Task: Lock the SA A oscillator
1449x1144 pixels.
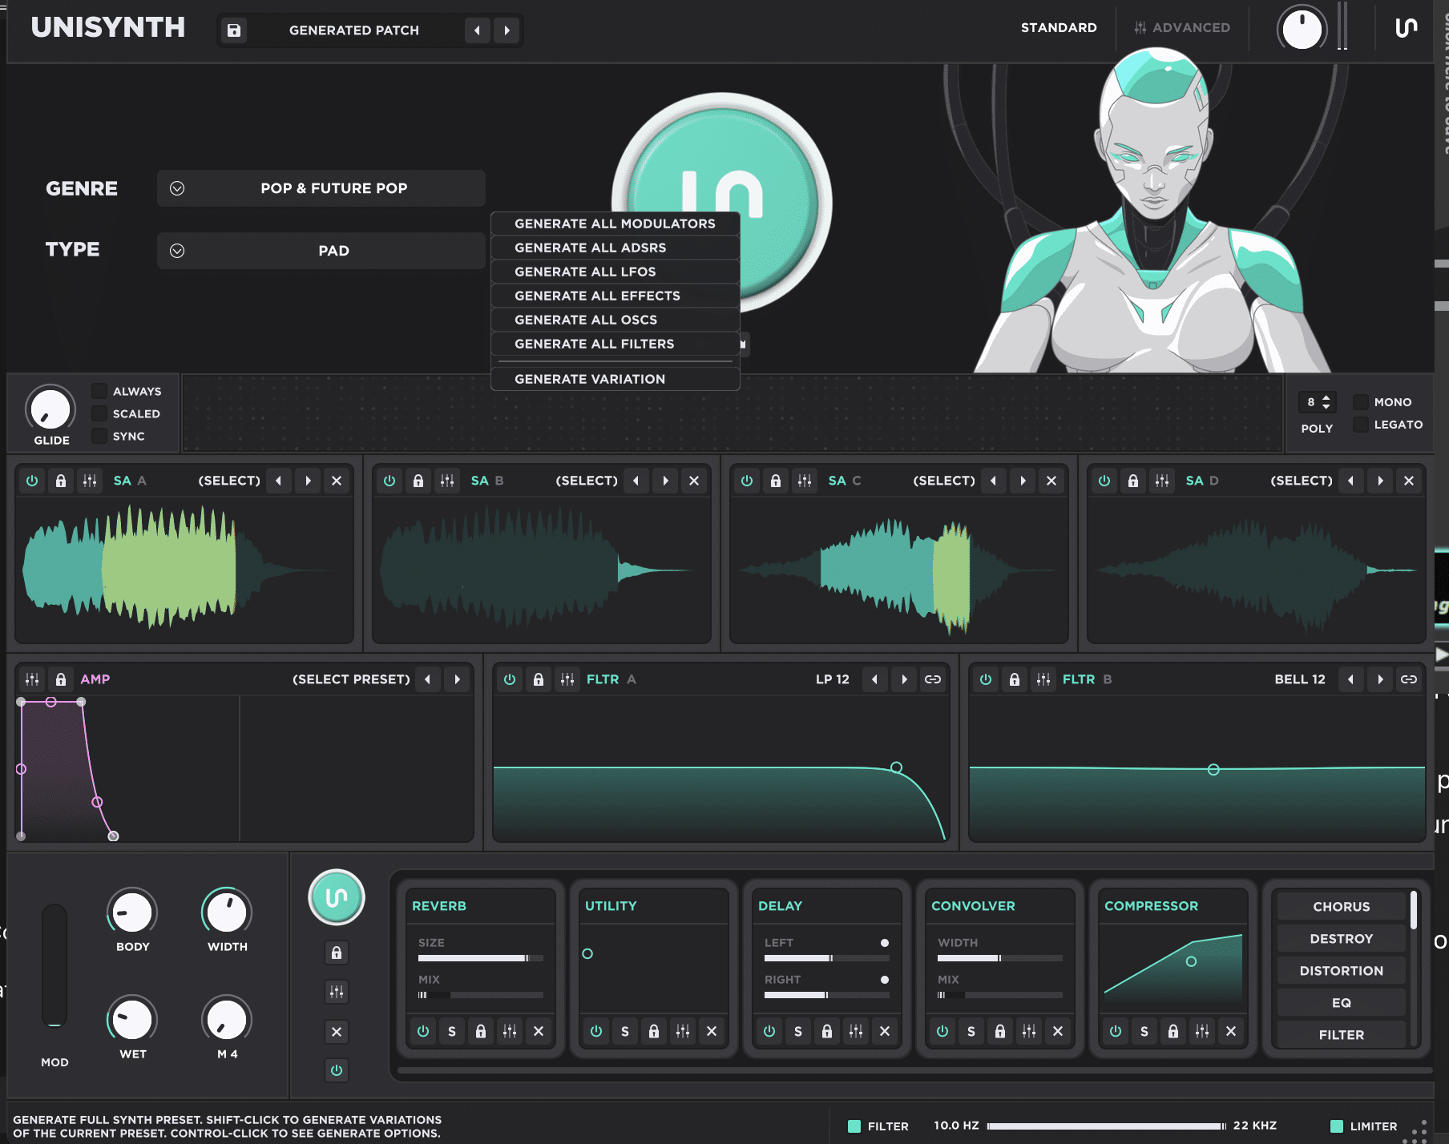Action: [61, 481]
